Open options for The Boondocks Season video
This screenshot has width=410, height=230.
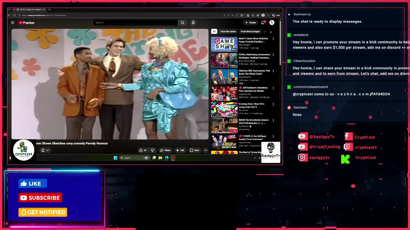273,120
